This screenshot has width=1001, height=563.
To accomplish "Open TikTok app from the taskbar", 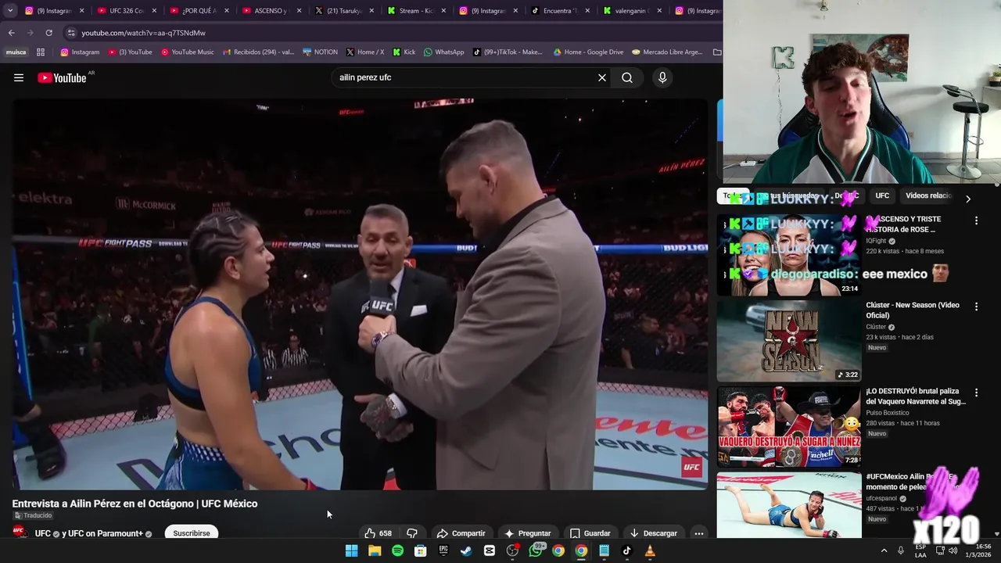I will pos(626,550).
